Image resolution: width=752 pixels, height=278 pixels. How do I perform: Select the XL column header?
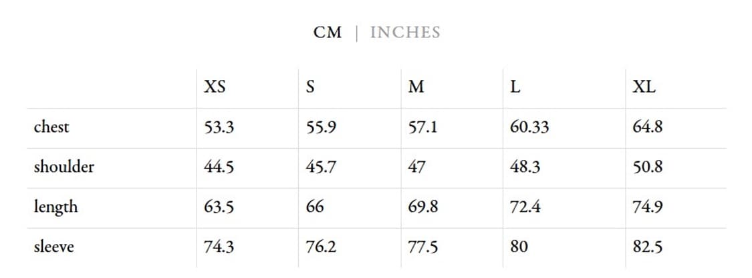pos(644,87)
